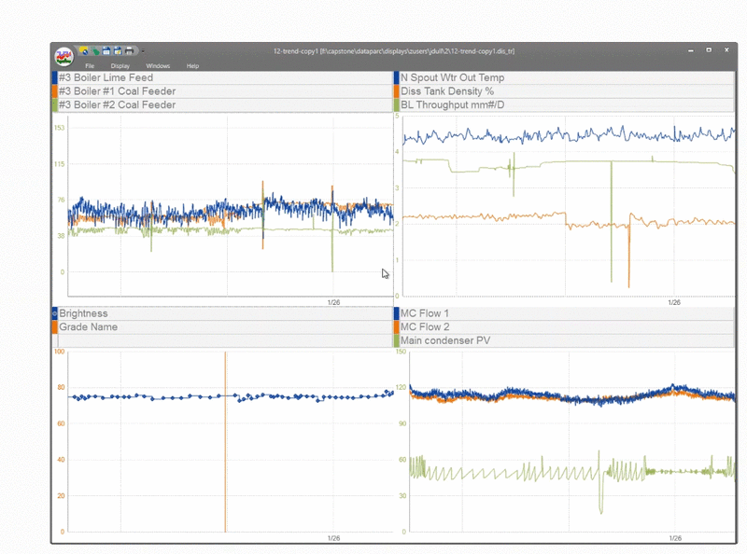The height and width of the screenshot is (554, 747).
Task: Click the Save As icon in toolbar
Action: tap(117, 50)
